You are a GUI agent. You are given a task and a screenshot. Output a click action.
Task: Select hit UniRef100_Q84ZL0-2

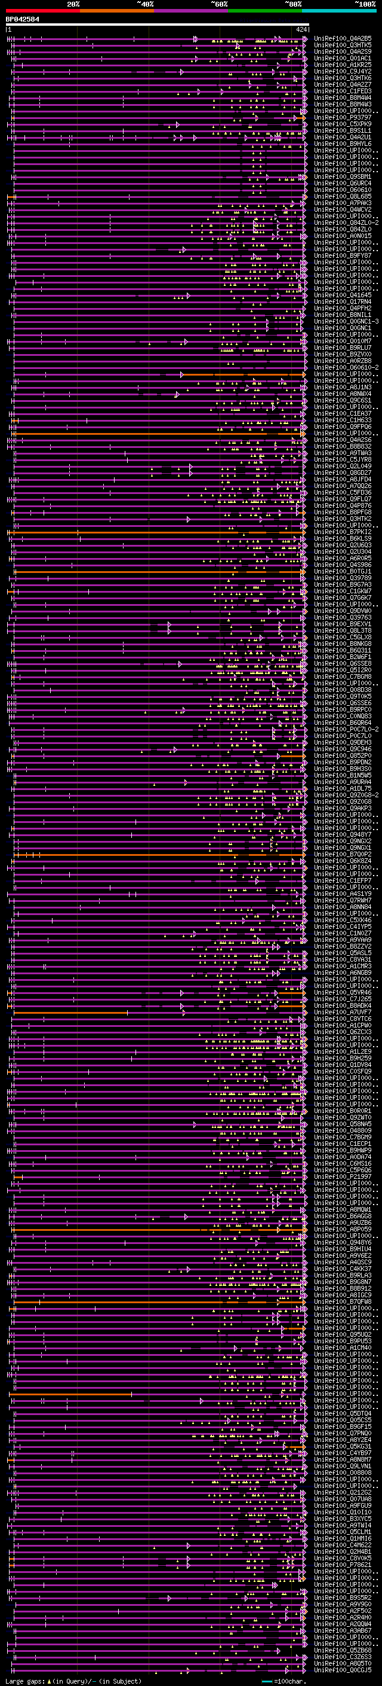pyautogui.click(x=346, y=222)
